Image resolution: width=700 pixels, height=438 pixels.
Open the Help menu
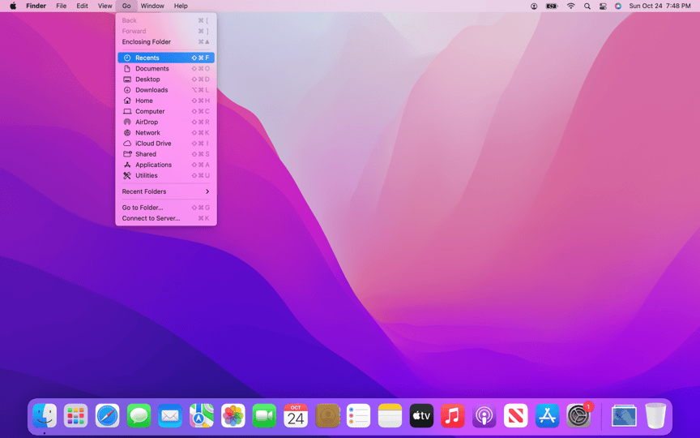coord(181,6)
